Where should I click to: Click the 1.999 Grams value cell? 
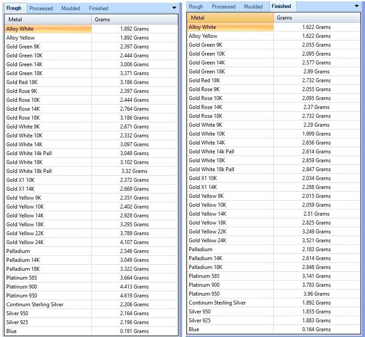click(317, 134)
